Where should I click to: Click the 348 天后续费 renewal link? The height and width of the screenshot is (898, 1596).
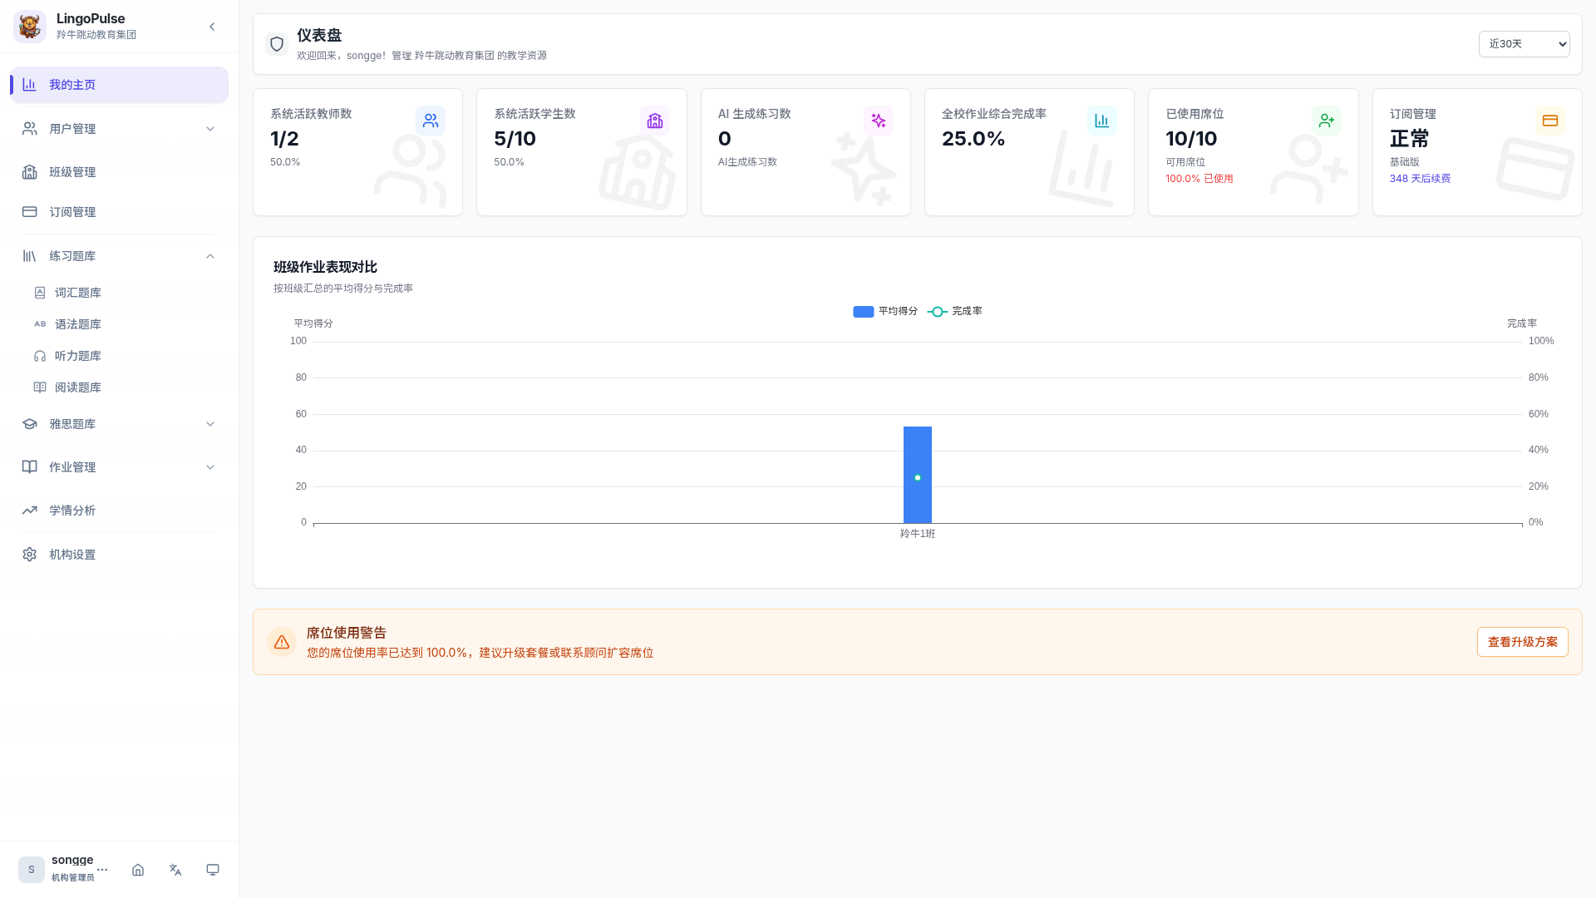(x=1420, y=179)
